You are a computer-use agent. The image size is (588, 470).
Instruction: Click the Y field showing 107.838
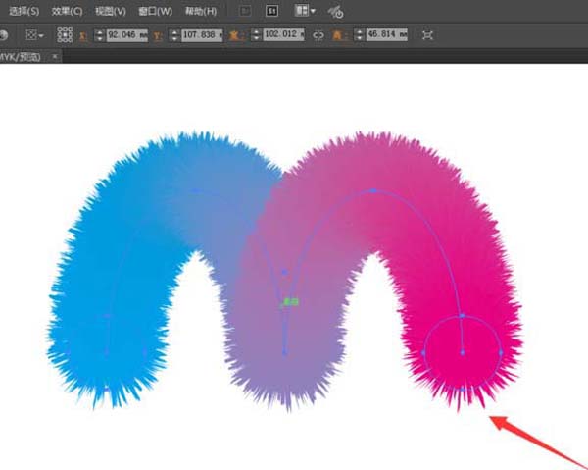(x=202, y=35)
